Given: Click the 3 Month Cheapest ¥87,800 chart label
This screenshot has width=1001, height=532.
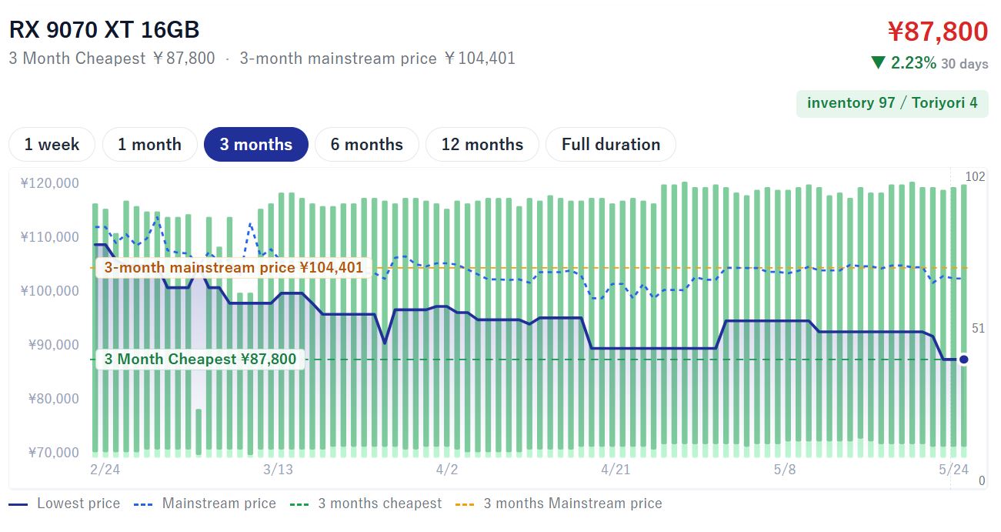Looking at the screenshot, I should 200,360.
